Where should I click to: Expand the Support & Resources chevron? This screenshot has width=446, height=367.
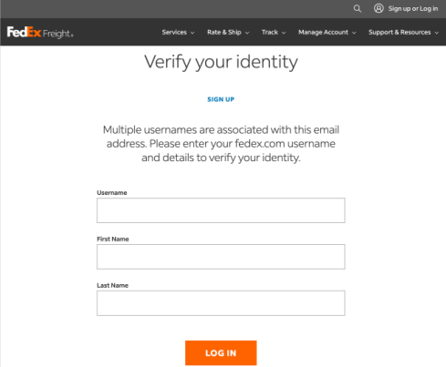(437, 33)
